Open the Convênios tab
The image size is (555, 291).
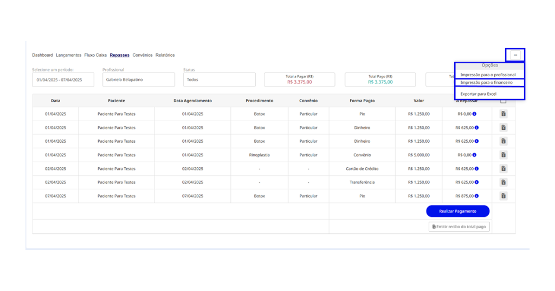pos(143,55)
